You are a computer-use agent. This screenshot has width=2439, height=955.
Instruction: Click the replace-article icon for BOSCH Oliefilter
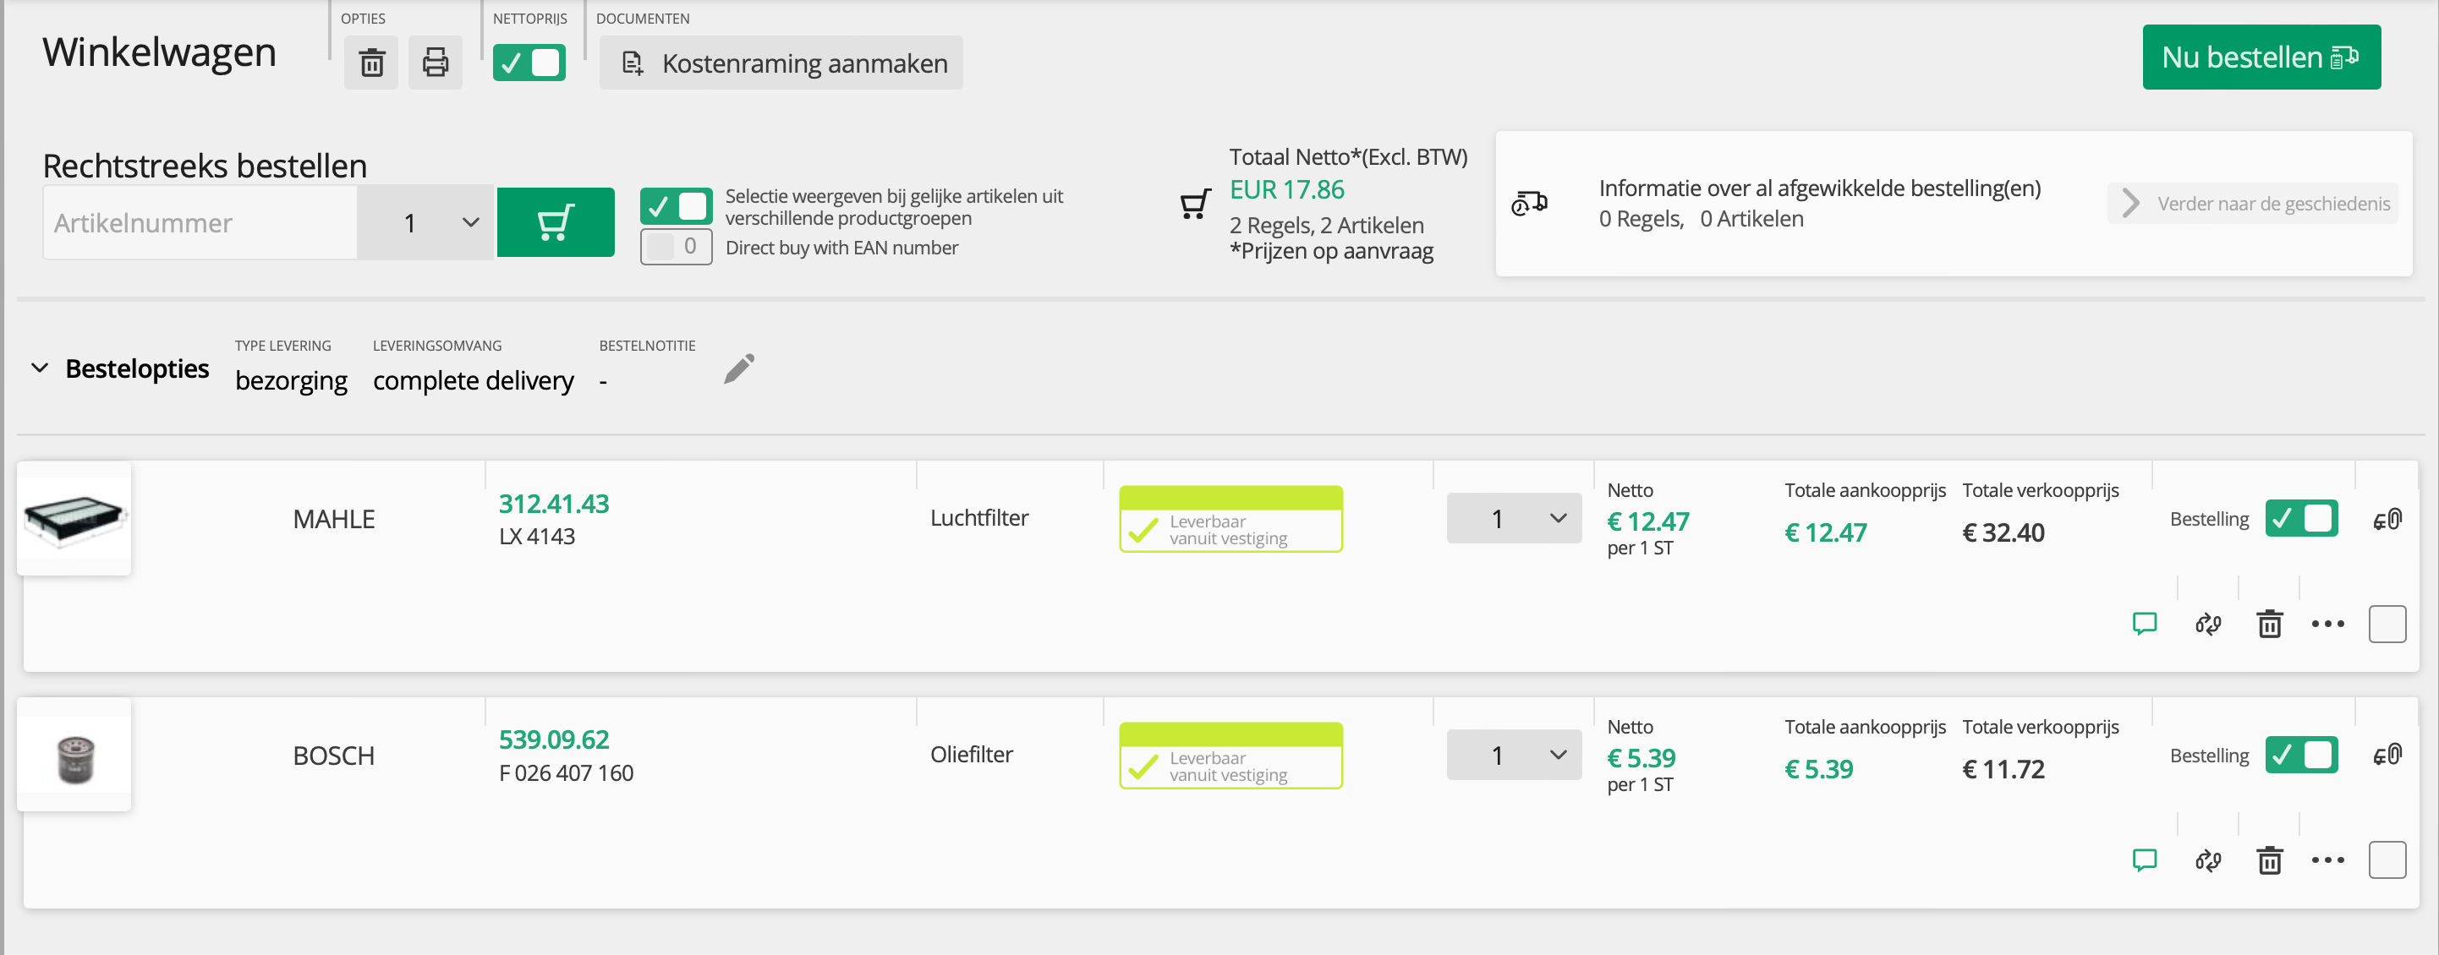tap(2207, 860)
